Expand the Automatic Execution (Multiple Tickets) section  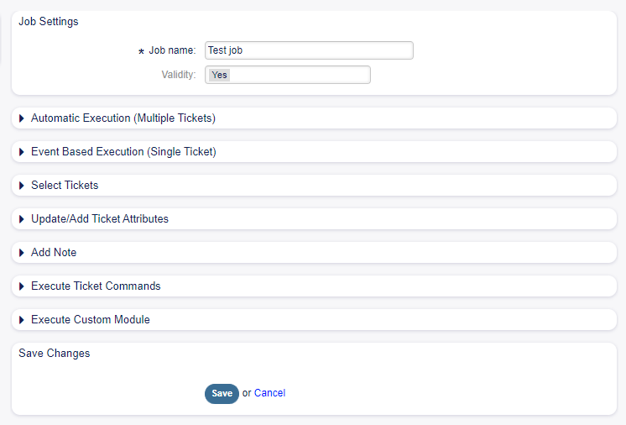pos(123,118)
